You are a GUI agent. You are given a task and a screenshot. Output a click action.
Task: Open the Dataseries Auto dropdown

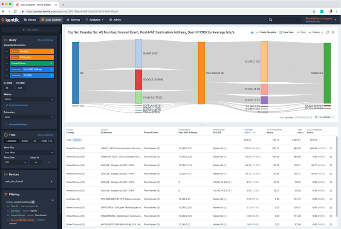tap(29, 117)
